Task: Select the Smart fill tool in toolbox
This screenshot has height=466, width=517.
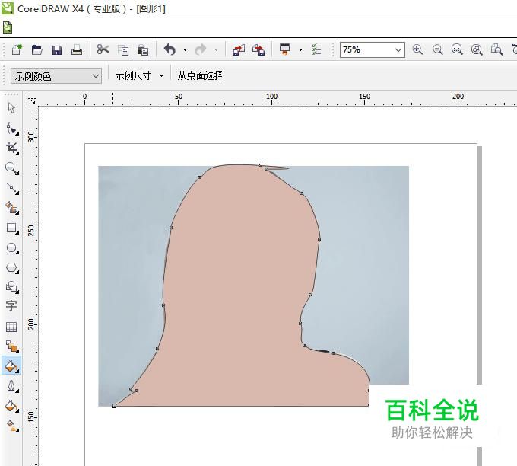Action: (x=12, y=208)
